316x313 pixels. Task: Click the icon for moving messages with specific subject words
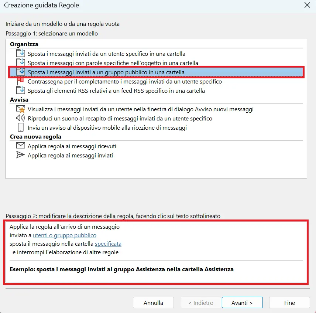coord(21,63)
